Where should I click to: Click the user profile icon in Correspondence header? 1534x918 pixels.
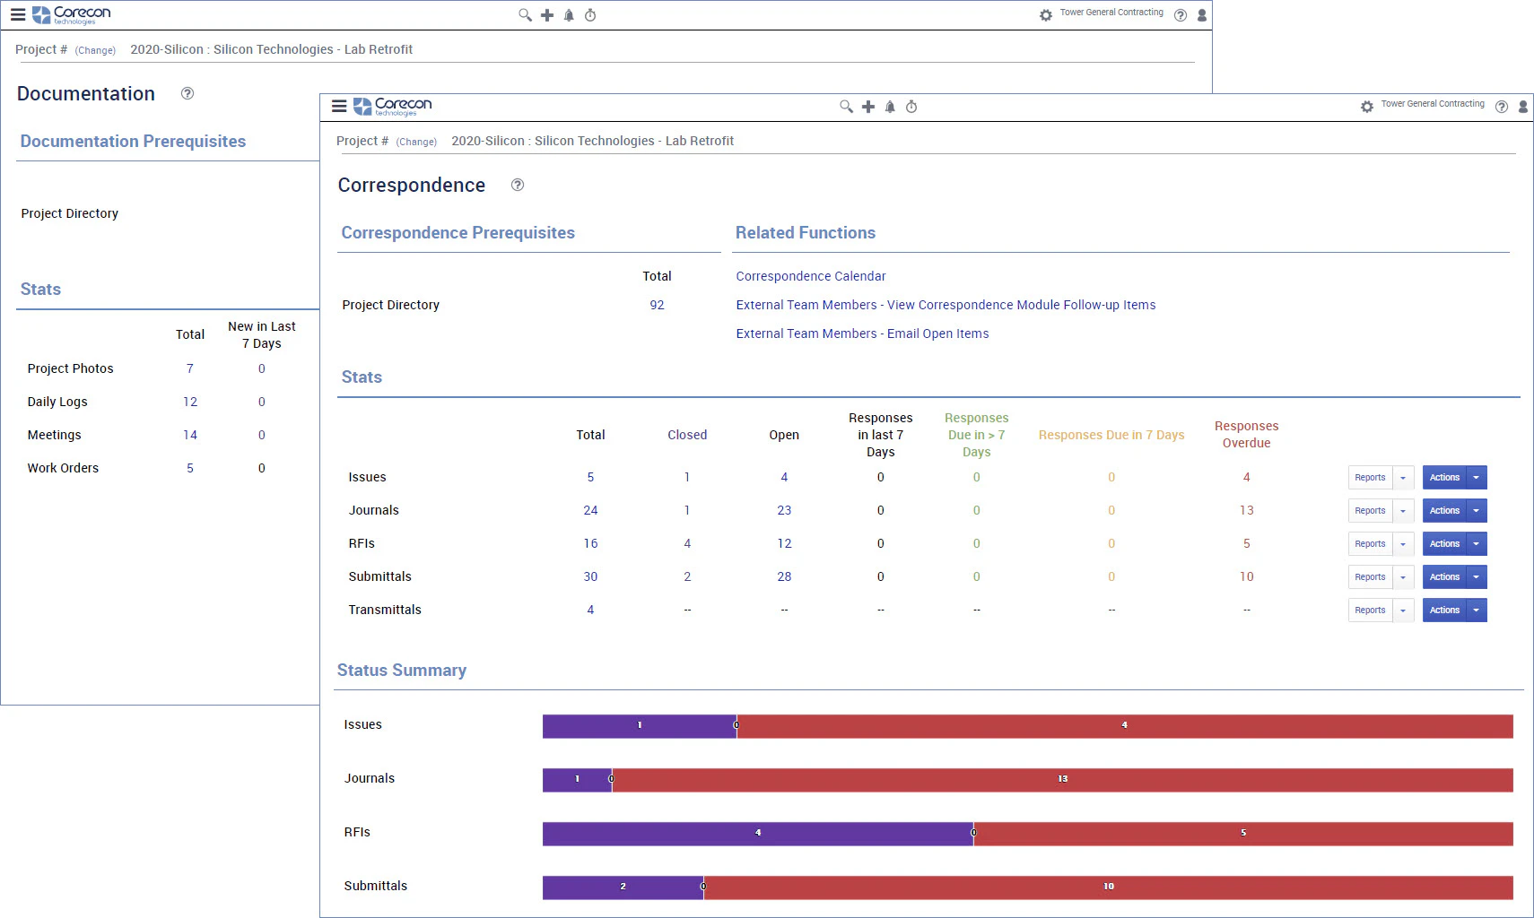pyautogui.click(x=1523, y=107)
